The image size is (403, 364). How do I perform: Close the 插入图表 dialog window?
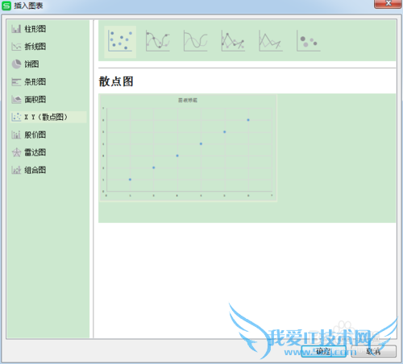pyautogui.click(x=388, y=4)
